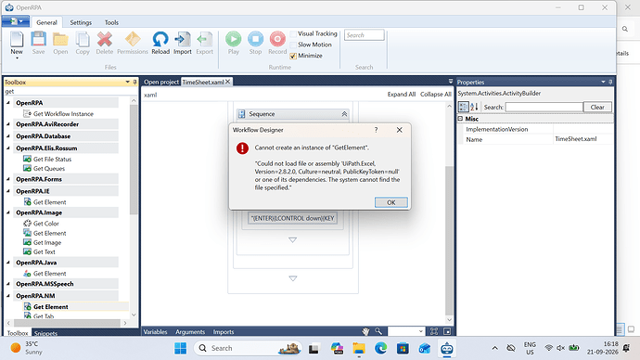The image size is (640, 360).
Task: Open Microsoft Edge from taskbar
Action: coord(381,348)
